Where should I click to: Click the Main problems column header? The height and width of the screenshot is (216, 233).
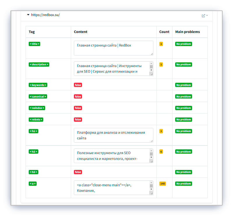(x=187, y=32)
